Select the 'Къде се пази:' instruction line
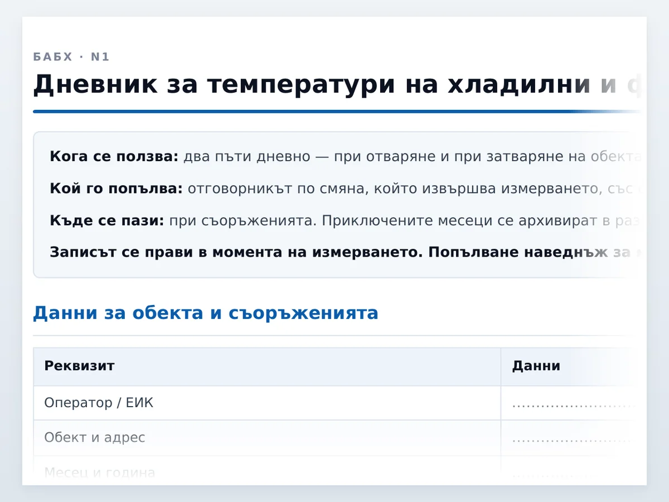This screenshot has width=669, height=502. 345,220
